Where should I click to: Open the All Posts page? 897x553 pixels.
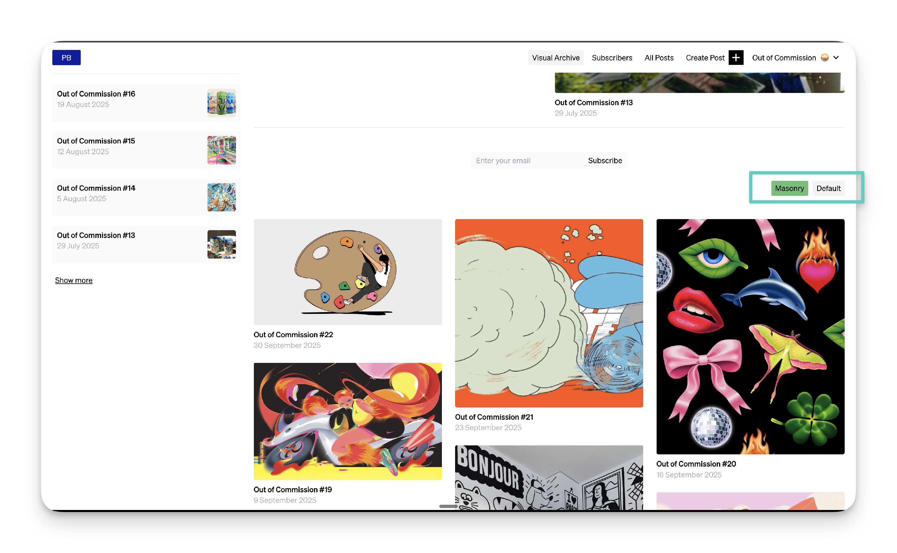coord(658,57)
